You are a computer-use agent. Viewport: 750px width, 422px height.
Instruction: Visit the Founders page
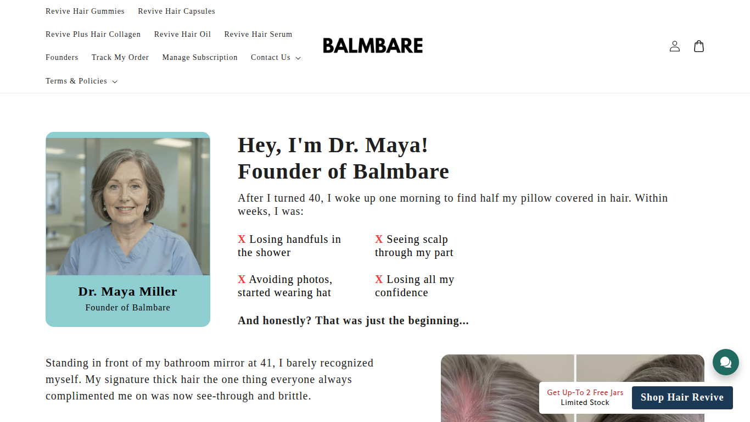tap(61, 58)
